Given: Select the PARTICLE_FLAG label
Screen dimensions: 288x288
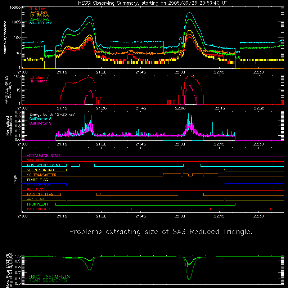Looking at the screenshot, I should [40, 194].
